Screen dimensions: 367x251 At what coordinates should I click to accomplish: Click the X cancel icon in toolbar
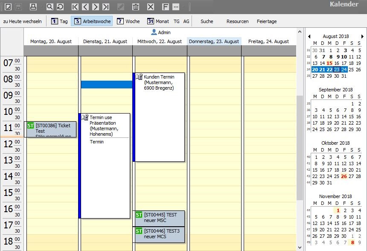click(x=150, y=7)
